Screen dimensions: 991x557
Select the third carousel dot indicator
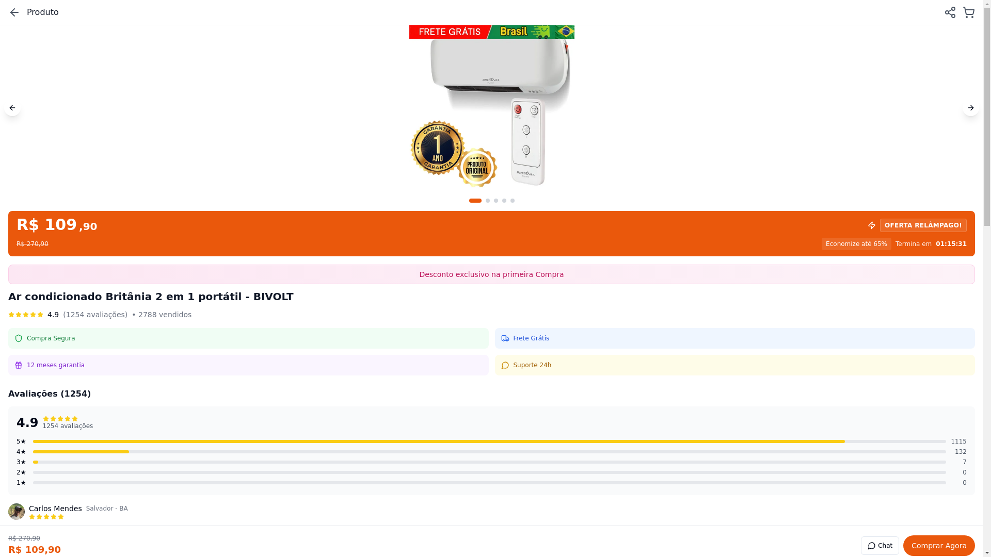tap(496, 201)
